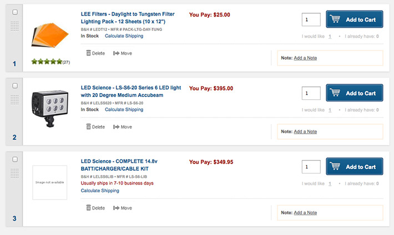Move the LS-S6-20 LED light item

123,127
